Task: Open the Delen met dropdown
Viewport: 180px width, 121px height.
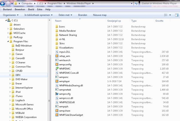Action: (65, 15)
